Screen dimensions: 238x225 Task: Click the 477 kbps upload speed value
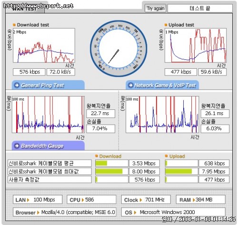pyautogui.click(x=181, y=72)
